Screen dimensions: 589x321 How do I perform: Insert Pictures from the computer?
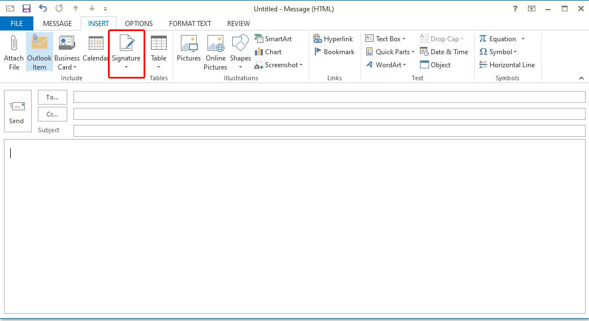(189, 48)
